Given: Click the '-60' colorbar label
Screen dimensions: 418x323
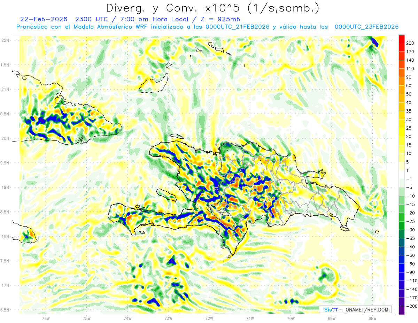Looking at the screenshot, I should coord(411,264).
